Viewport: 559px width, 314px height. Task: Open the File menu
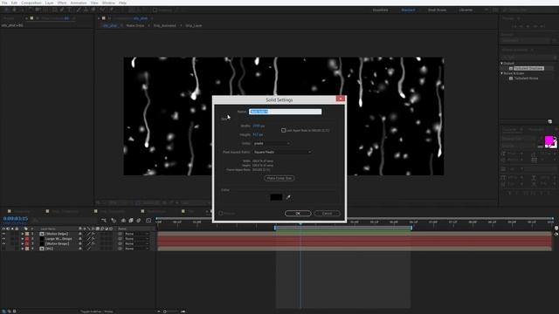(x=4, y=3)
